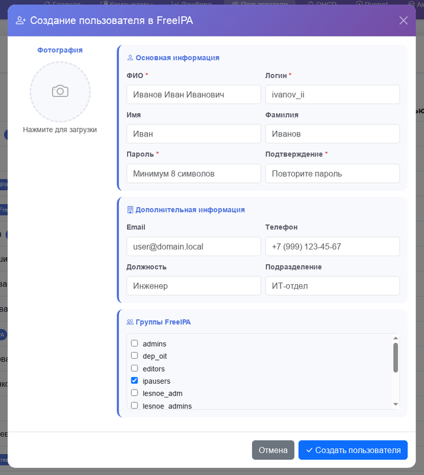Select the editors group checkbox
Image resolution: width=424 pixels, height=475 pixels.
click(134, 368)
